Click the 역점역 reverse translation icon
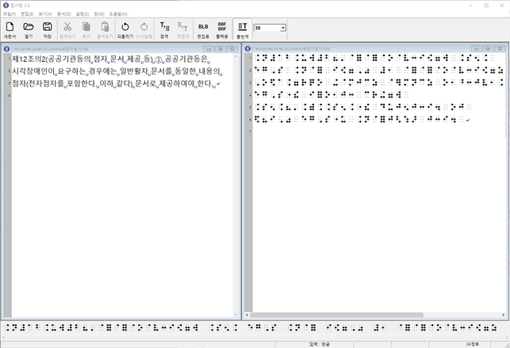 [183, 30]
